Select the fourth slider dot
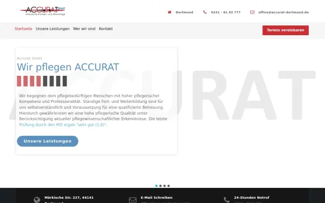The image size is (325, 203). click(x=168, y=186)
